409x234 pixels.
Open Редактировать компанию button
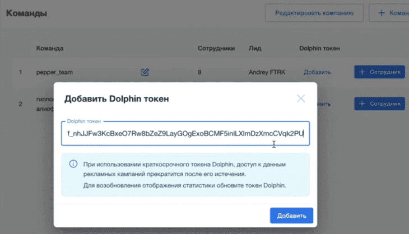[314, 13]
